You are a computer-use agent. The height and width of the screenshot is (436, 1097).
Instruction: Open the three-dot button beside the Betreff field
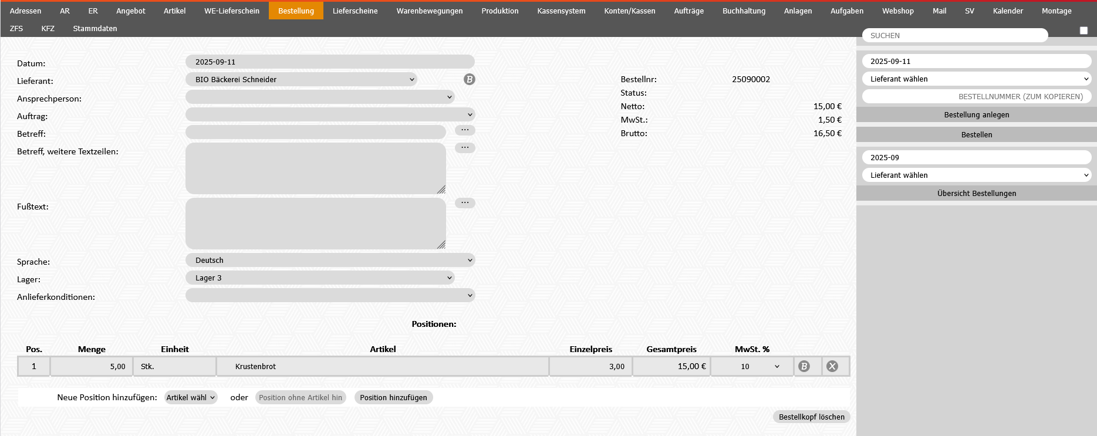pos(465,130)
